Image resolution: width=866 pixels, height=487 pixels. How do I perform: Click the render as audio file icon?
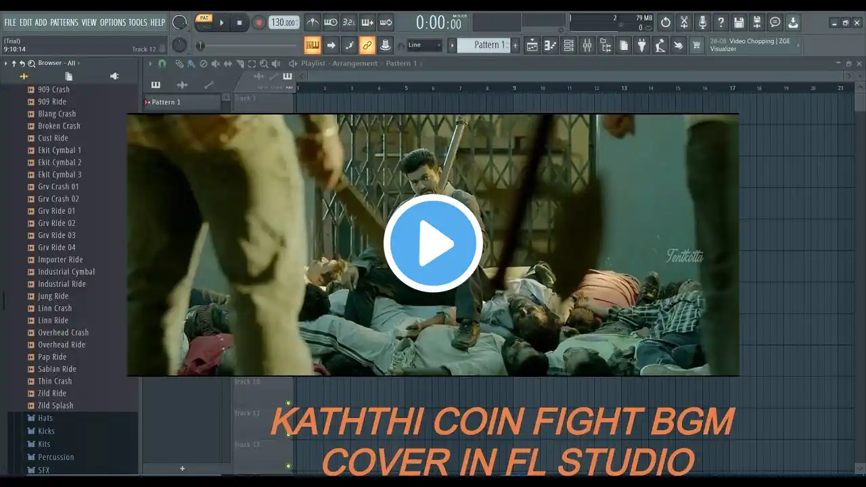tap(757, 22)
